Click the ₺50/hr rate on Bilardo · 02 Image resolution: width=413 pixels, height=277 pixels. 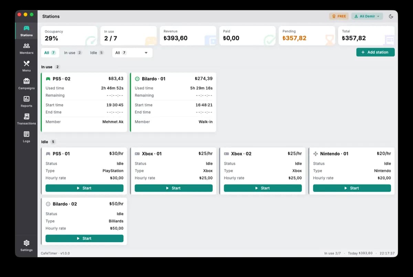pos(116,204)
